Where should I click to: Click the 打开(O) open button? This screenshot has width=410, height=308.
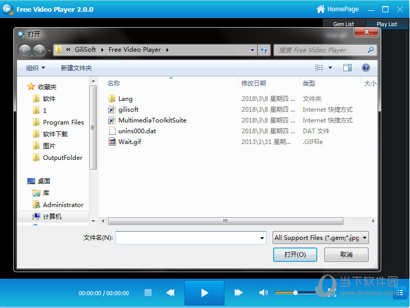click(295, 254)
